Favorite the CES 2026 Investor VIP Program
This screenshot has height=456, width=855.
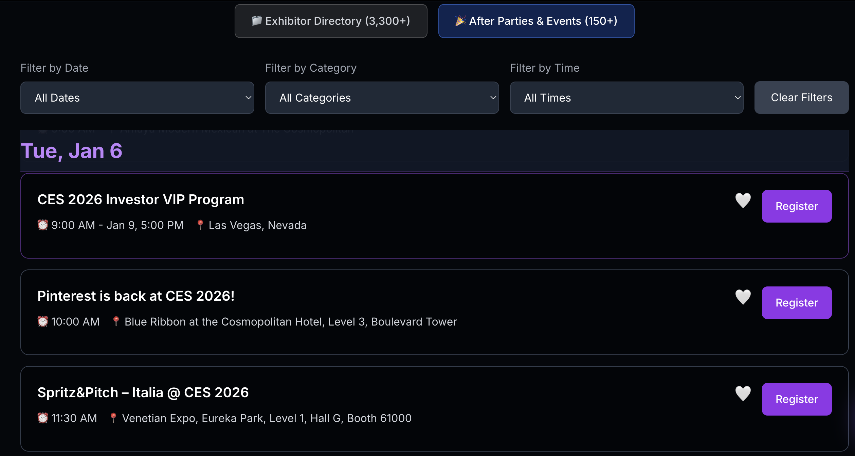(x=743, y=200)
